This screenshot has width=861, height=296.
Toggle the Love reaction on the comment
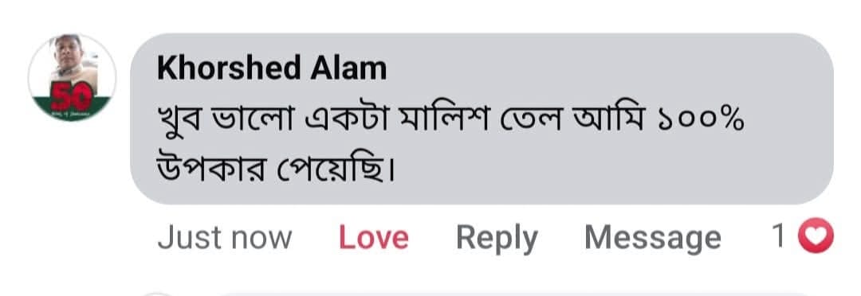pyautogui.click(x=373, y=238)
